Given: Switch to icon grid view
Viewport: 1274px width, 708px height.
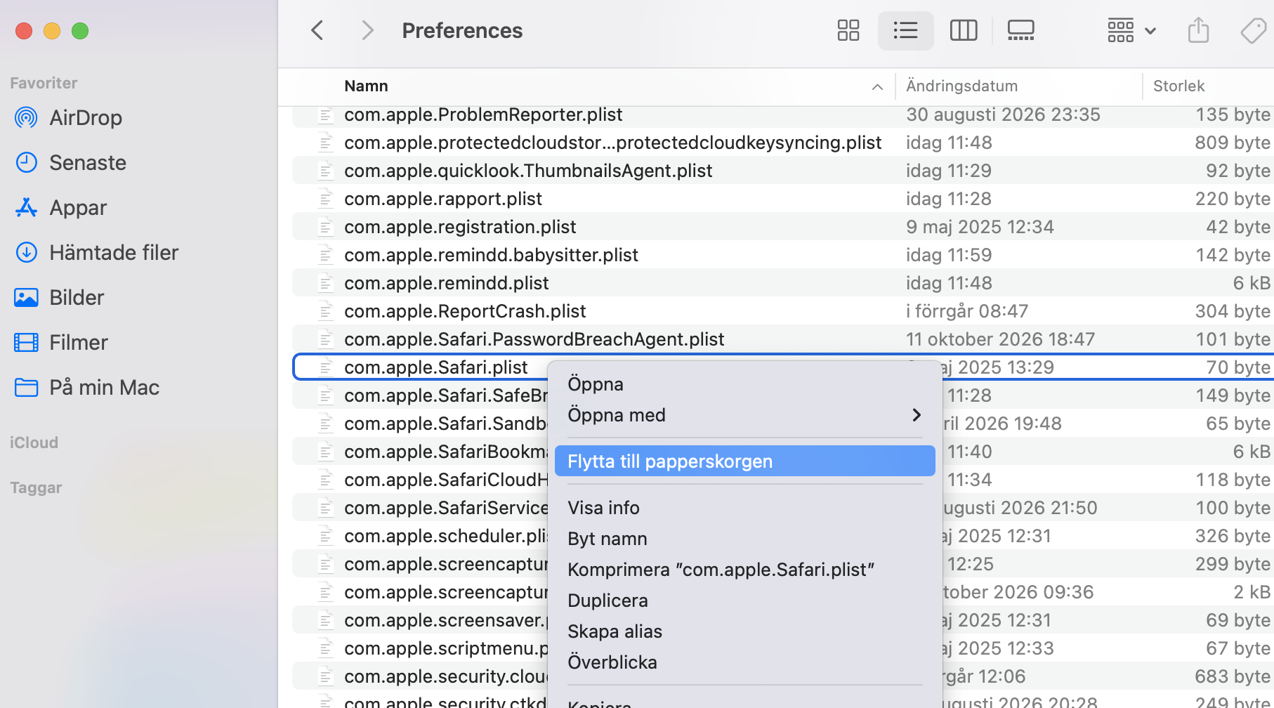Looking at the screenshot, I should pos(848,30).
